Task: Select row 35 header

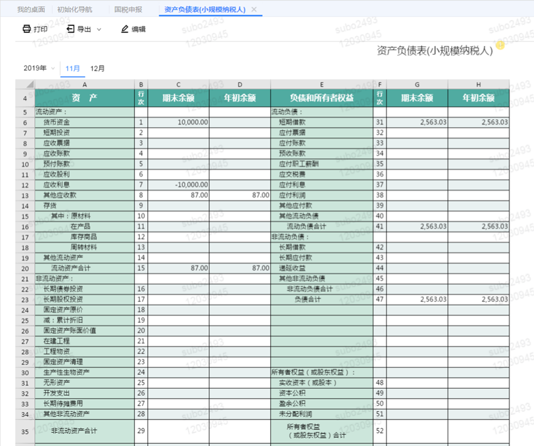Action: 25,432
